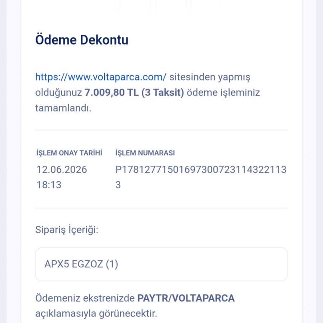Click the word tamamlandı
323x323 pixels.
point(63,108)
